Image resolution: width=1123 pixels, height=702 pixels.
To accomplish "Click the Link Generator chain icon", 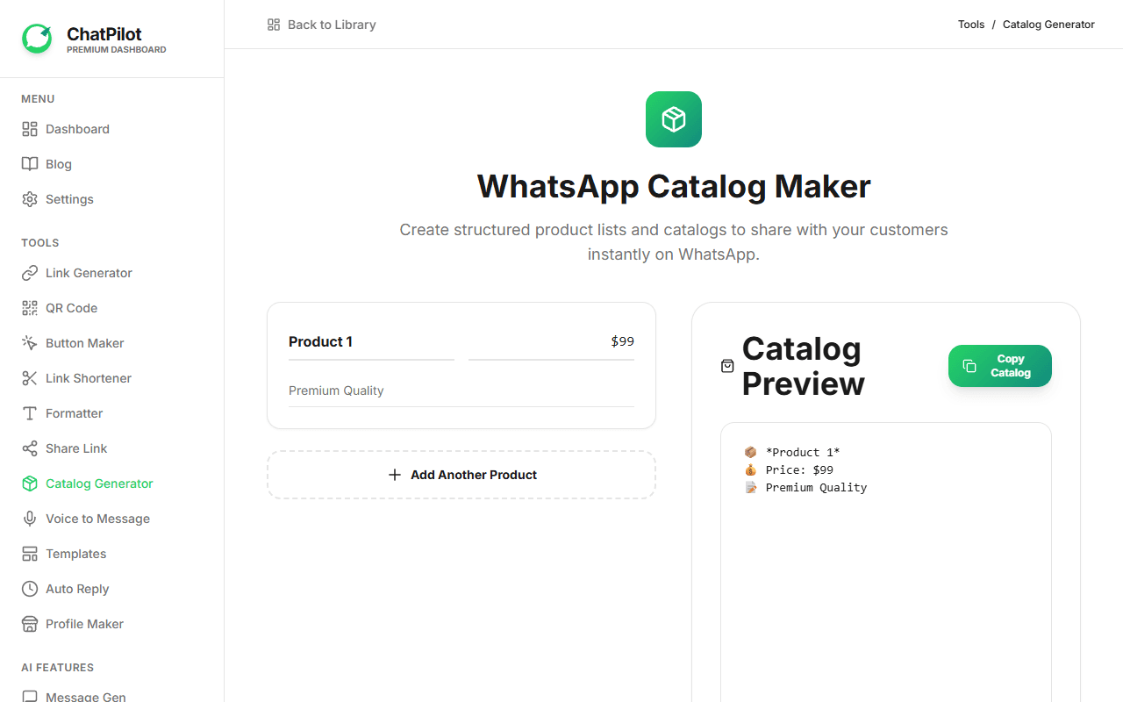I will [30, 273].
